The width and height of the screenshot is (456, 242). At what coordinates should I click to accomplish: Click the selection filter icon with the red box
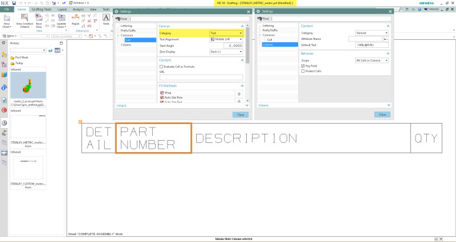point(91,36)
